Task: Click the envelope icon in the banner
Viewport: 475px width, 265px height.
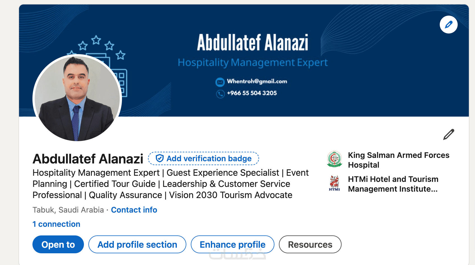Action: [220, 82]
